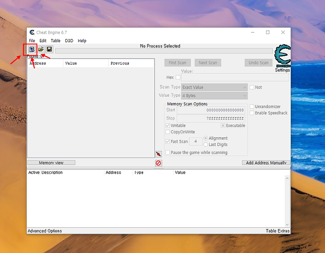325x253 pixels.
Task: Open the Table menu
Action: [x=56, y=41]
